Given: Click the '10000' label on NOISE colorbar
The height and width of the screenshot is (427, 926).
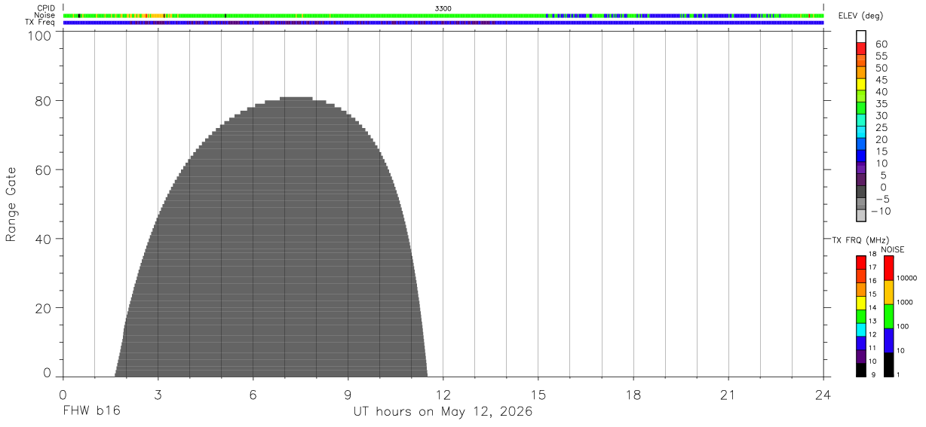Looking at the screenshot, I should [906, 278].
